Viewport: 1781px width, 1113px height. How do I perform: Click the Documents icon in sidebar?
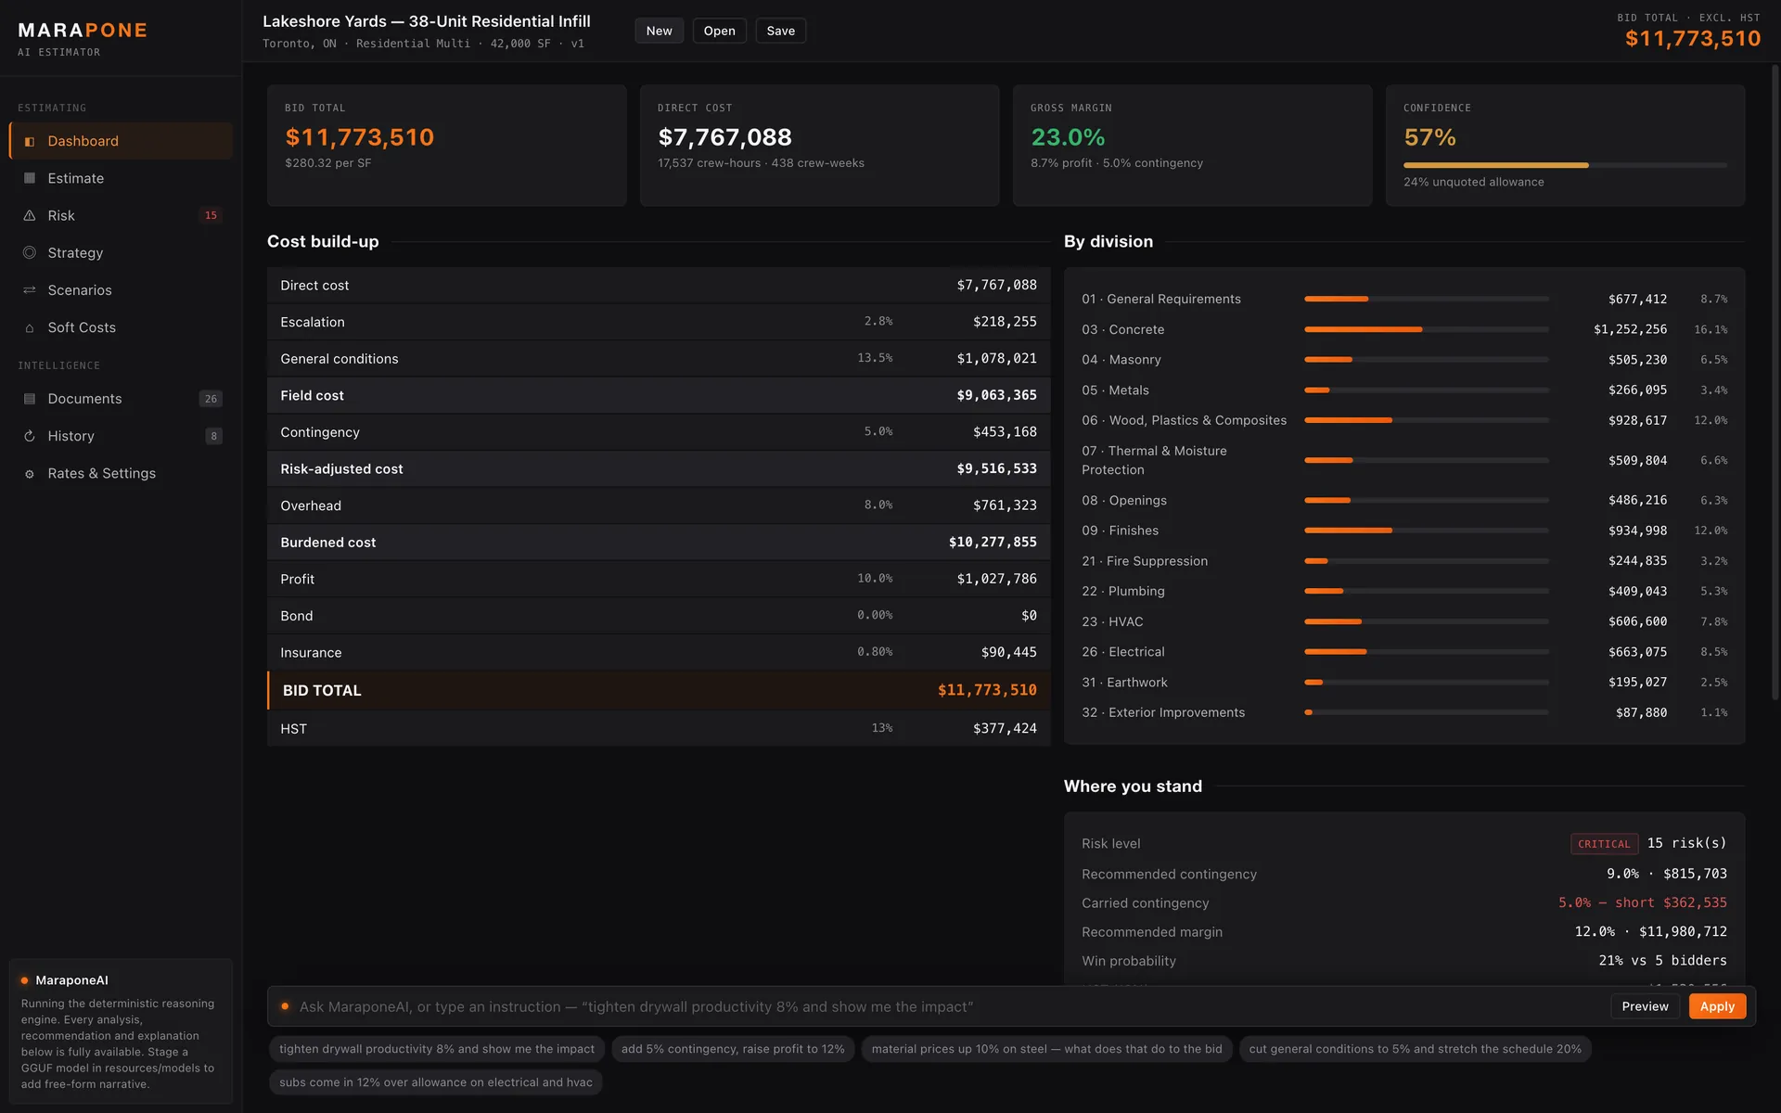(30, 399)
